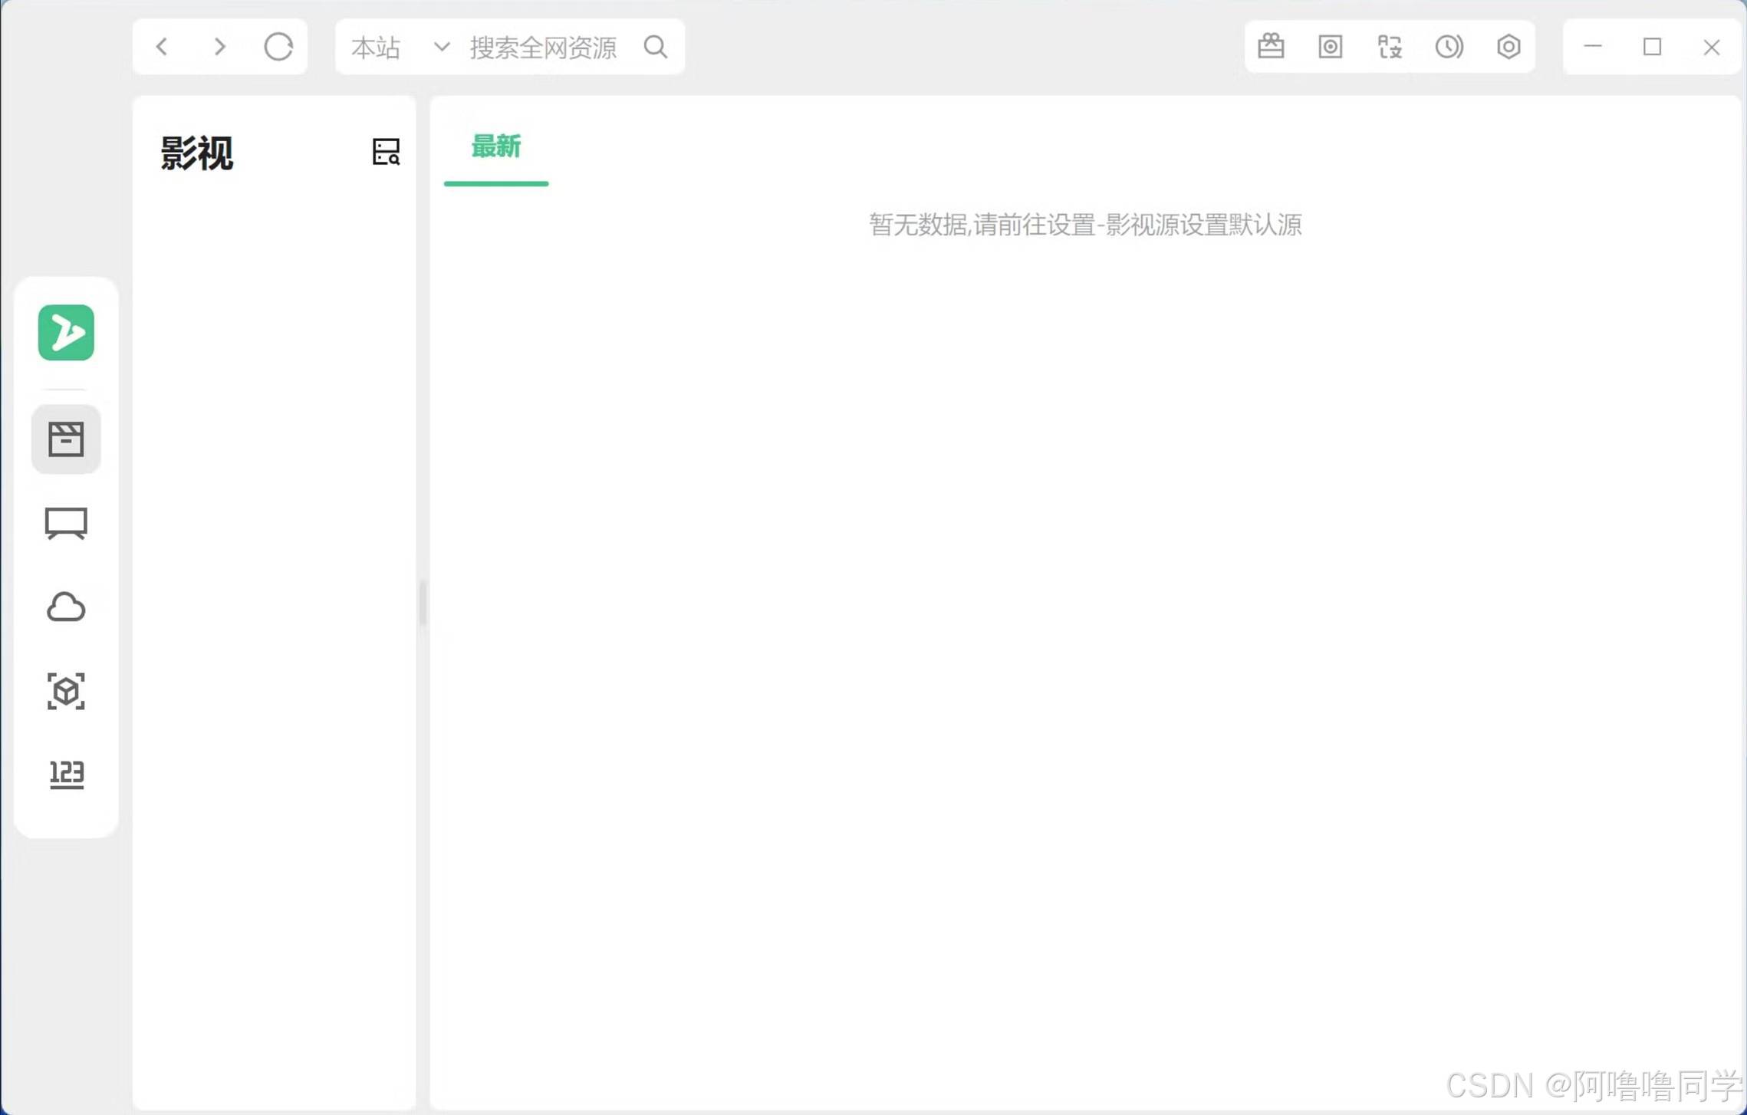1747x1115 pixels.
Task: Click the source filter icon beside 影视
Action: coord(386,152)
